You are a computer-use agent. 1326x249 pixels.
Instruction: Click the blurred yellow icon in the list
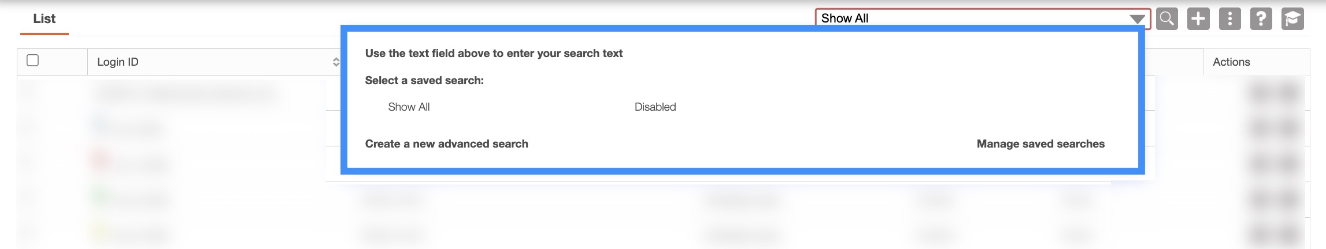101,232
